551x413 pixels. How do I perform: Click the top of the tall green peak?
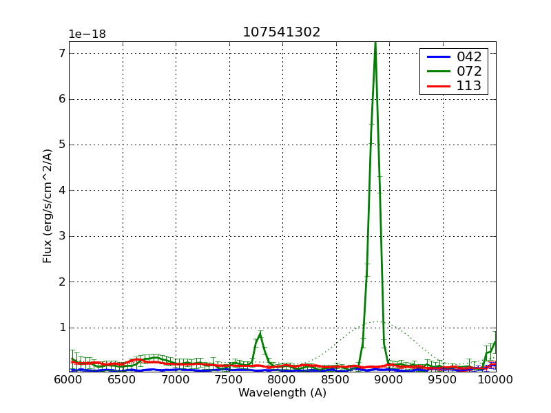[x=375, y=44]
